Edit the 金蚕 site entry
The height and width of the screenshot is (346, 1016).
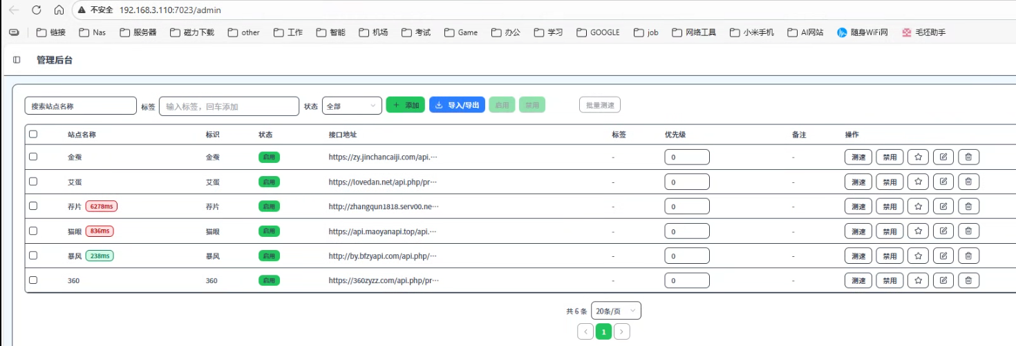pos(943,157)
